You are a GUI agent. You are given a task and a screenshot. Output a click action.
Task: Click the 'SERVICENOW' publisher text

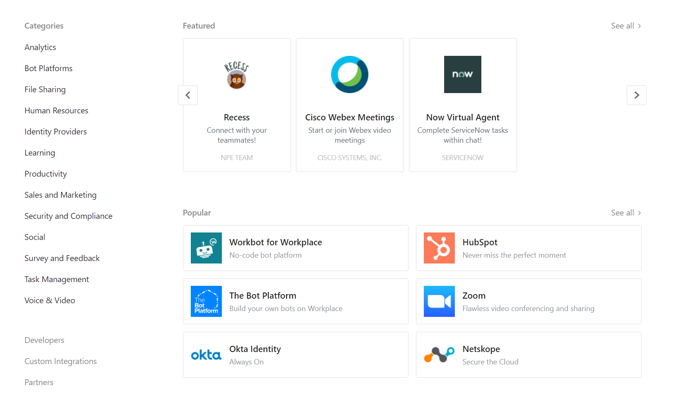pos(463,158)
